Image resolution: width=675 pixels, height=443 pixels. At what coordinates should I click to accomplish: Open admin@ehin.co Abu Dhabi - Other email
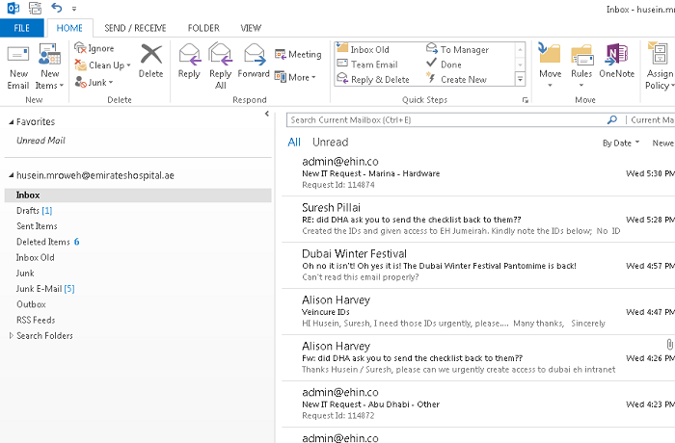point(478,404)
